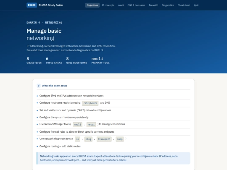Open the Diagnostics nav item
The width and height of the screenshot is (227, 170).
pyautogui.click(x=168, y=5)
